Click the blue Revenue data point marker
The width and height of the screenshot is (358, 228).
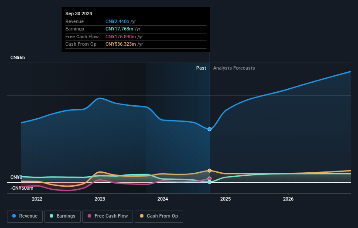point(209,129)
